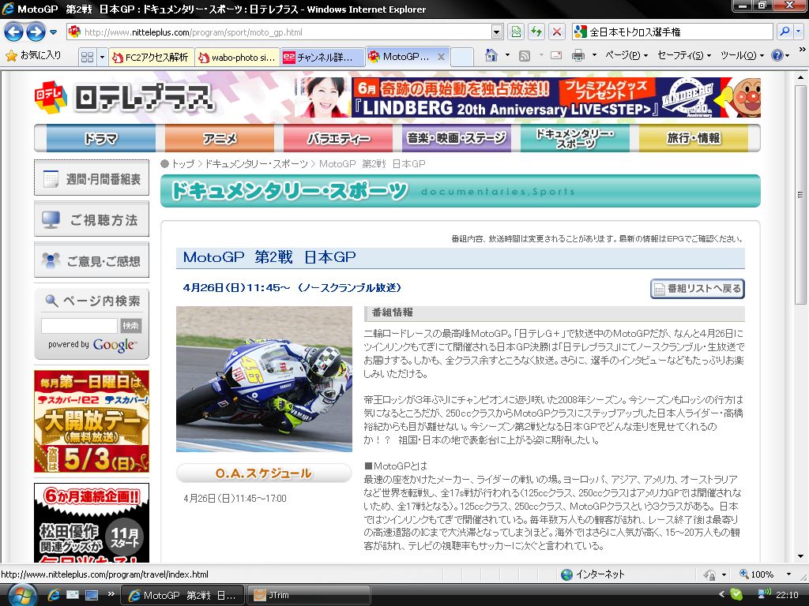Viewport: 809px width, 606px height.
Task: Switch to the FC2アクセス解析 tab
Action: 151,57
